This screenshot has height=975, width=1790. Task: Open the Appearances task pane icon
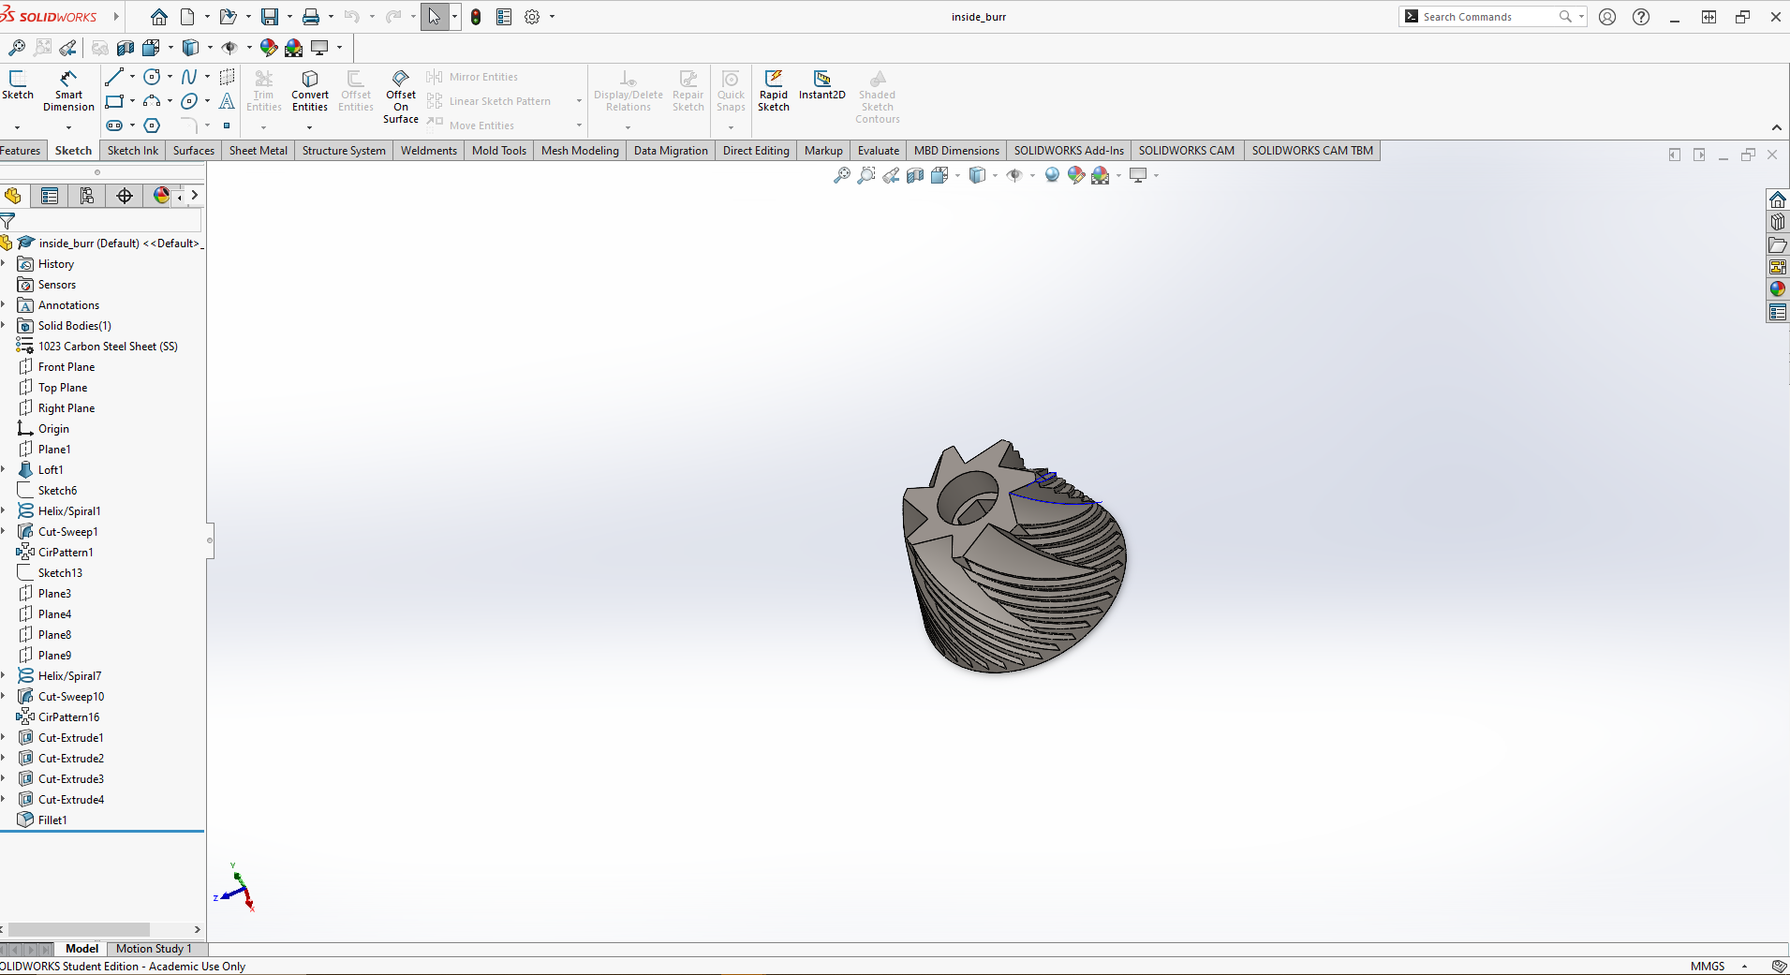pyautogui.click(x=1777, y=289)
